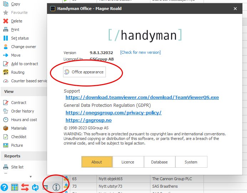Click version number 9.8.1.32032
This screenshot has height=193, width=247.
click(101, 53)
